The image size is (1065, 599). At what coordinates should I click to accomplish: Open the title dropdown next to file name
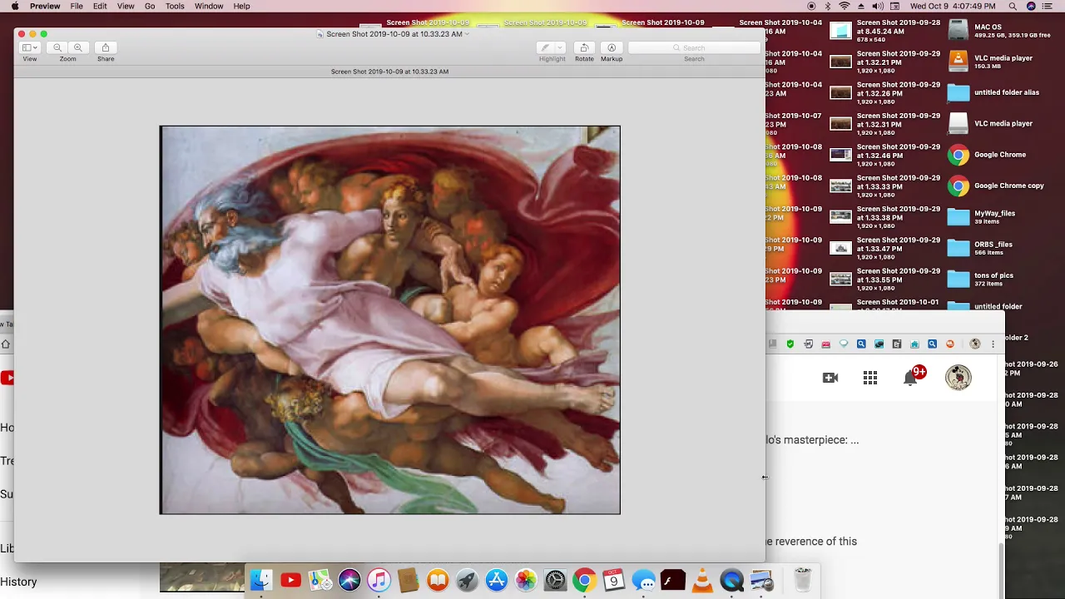(x=467, y=34)
